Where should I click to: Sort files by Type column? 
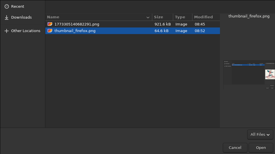(183, 17)
